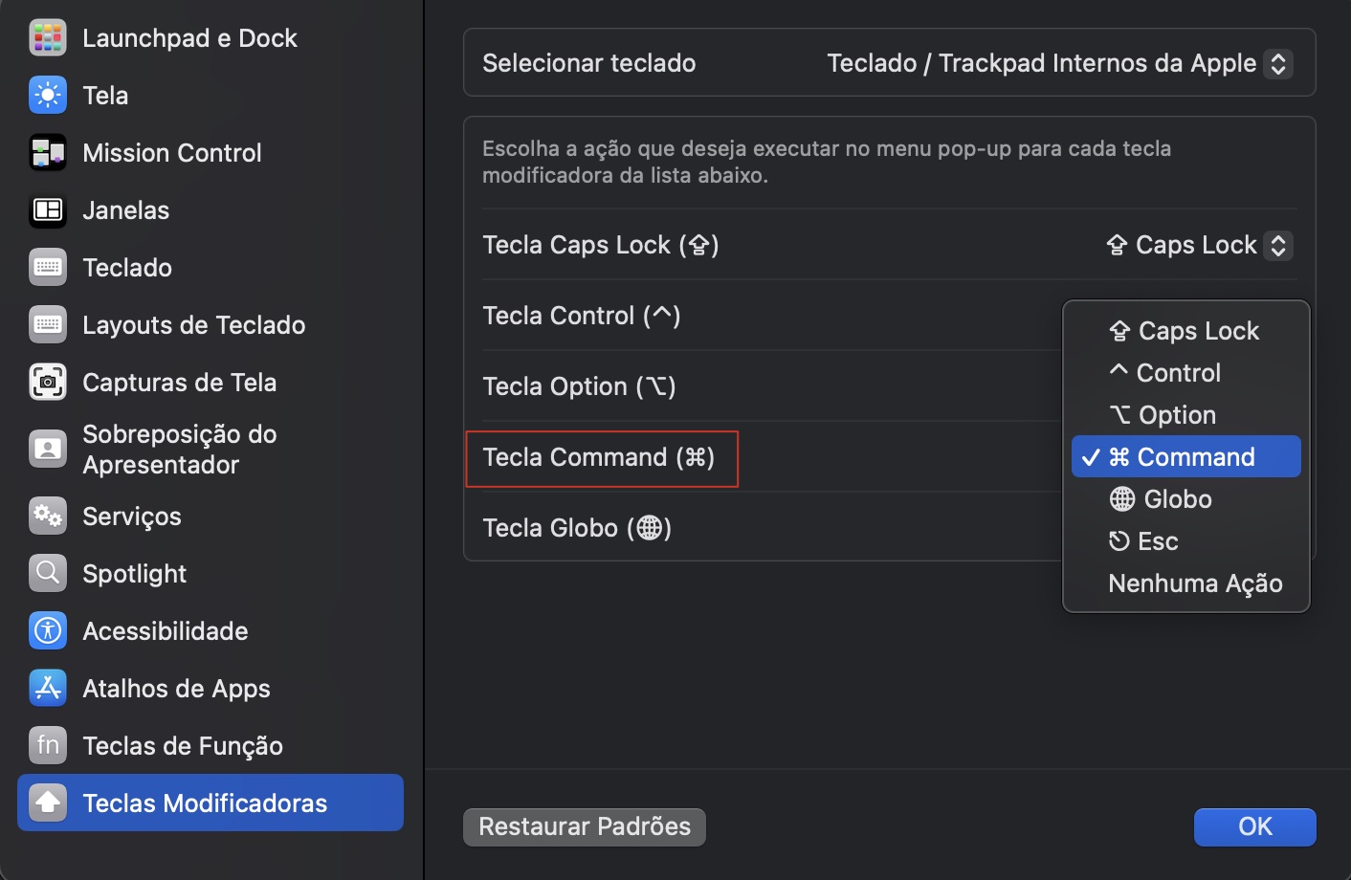Open Spotlight settings via the magnifier icon
Image resolution: width=1351 pixels, height=880 pixels.
pyautogui.click(x=47, y=573)
